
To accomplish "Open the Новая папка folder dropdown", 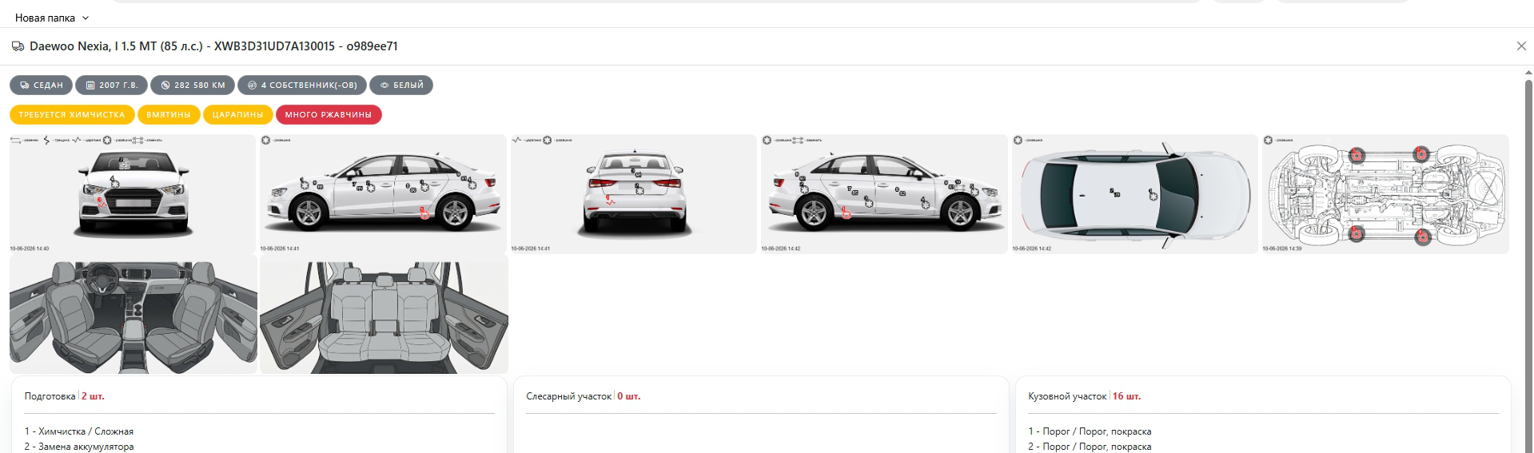I will click(52, 18).
